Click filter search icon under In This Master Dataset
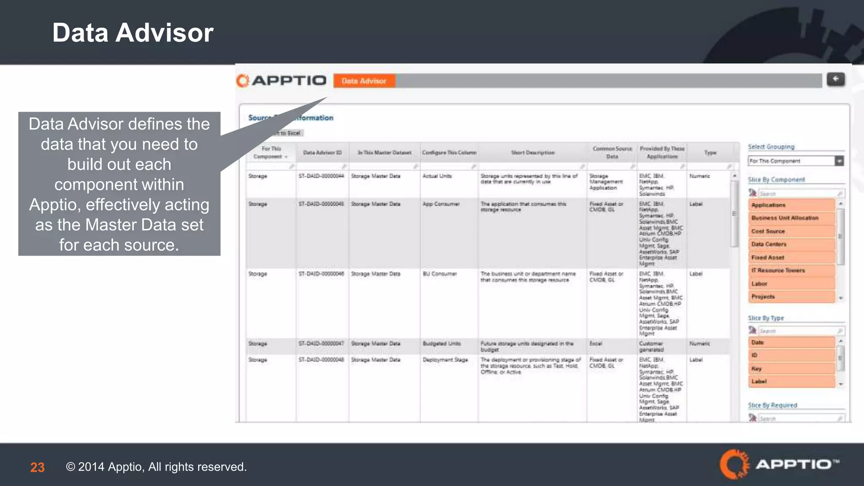This screenshot has height=486, width=864. point(416,167)
